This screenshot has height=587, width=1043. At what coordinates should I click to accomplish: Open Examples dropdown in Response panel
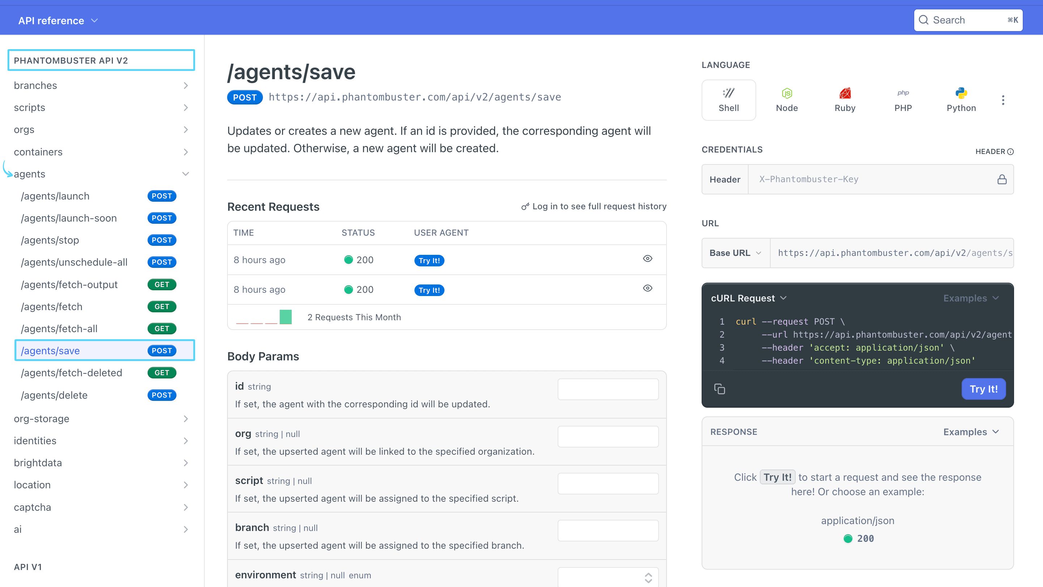pyautogui.click(x=971, y=432)
